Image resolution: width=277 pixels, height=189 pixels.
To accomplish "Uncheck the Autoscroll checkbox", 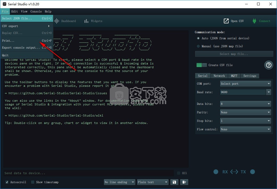I will point(7,182).
